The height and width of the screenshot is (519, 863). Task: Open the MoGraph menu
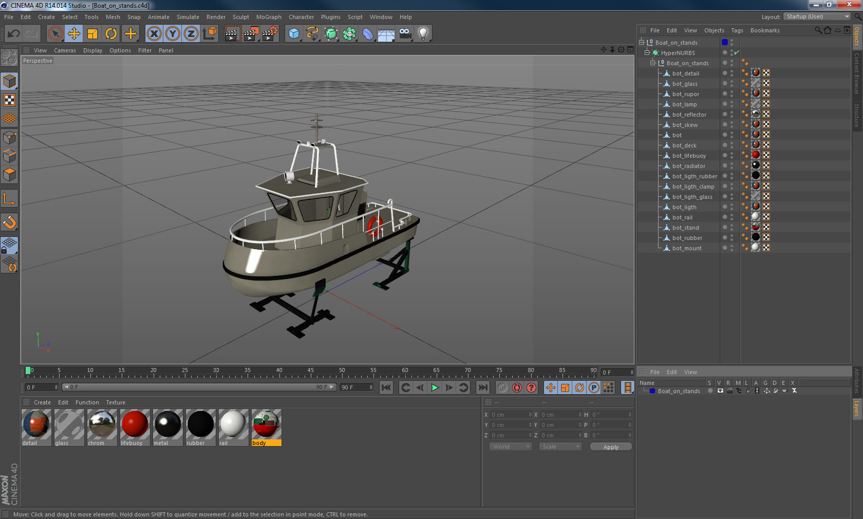coord(269,17)
